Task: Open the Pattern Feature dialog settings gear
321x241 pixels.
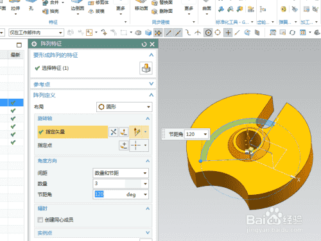Action: pyautogui.click(x=34, y=44)
